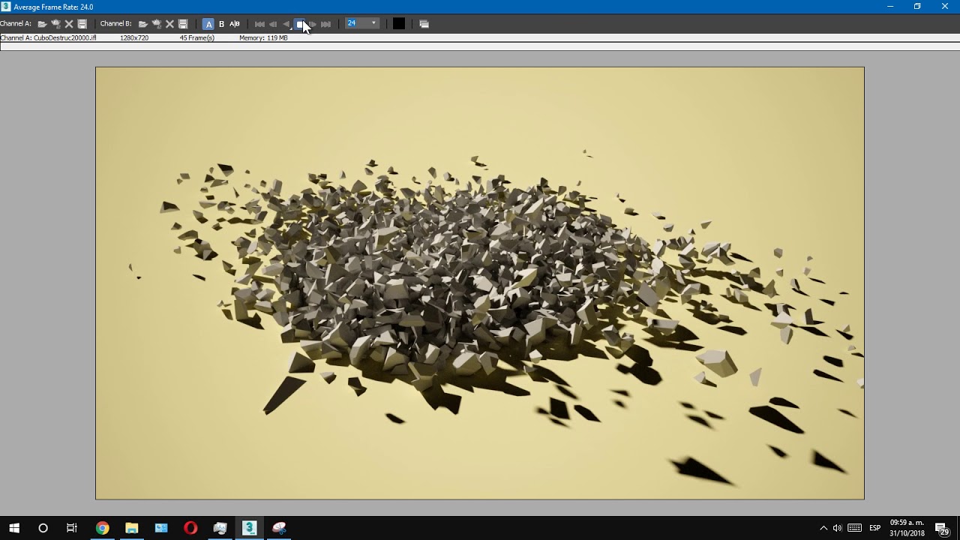Viewport: 960px width, 540px height.
Task: Click the Channel A: CuboDestruc20000.ifl text
Action: 48,37
